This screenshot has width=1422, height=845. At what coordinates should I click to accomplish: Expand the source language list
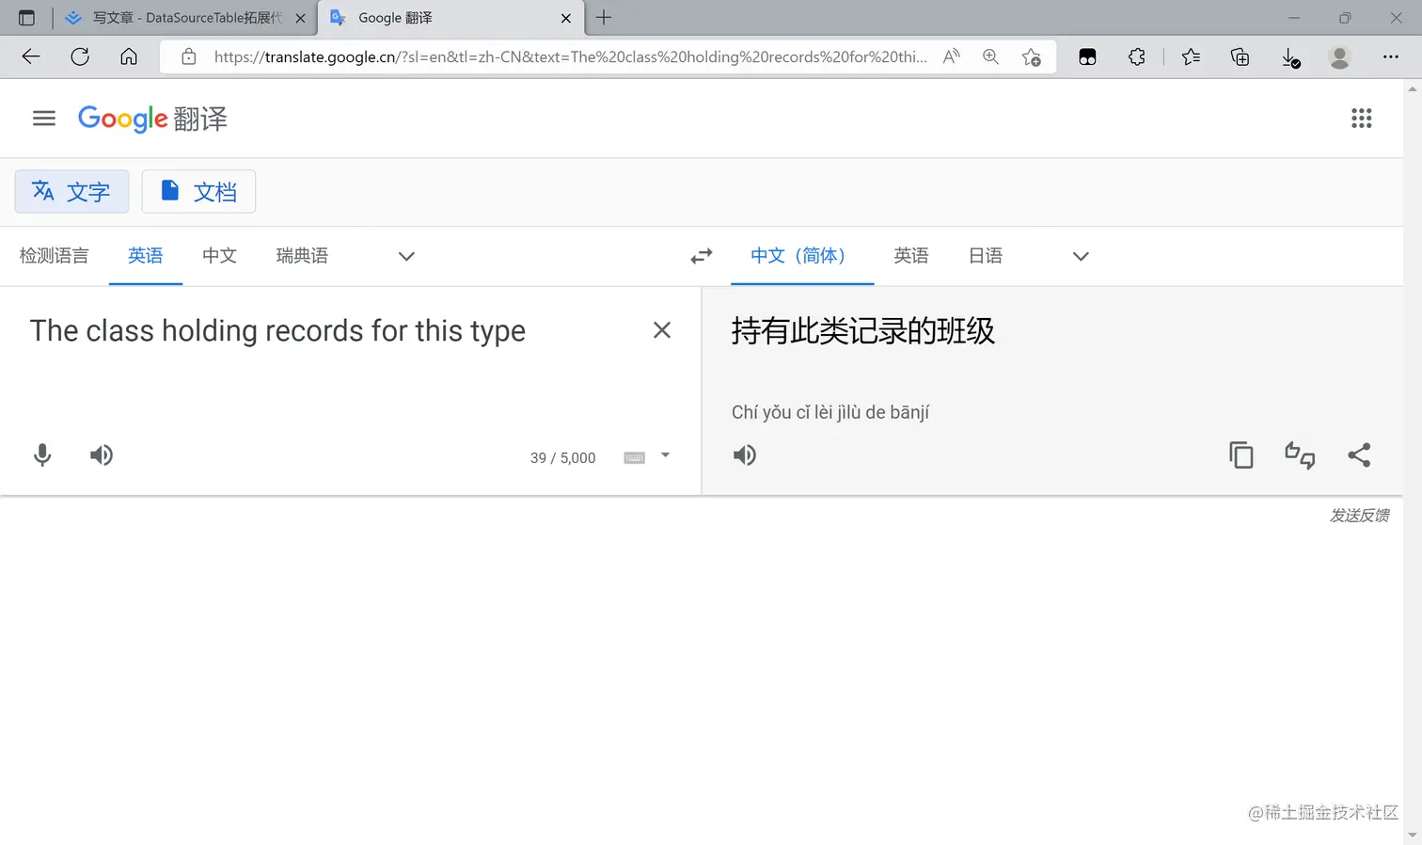click(x=406, y=256)
